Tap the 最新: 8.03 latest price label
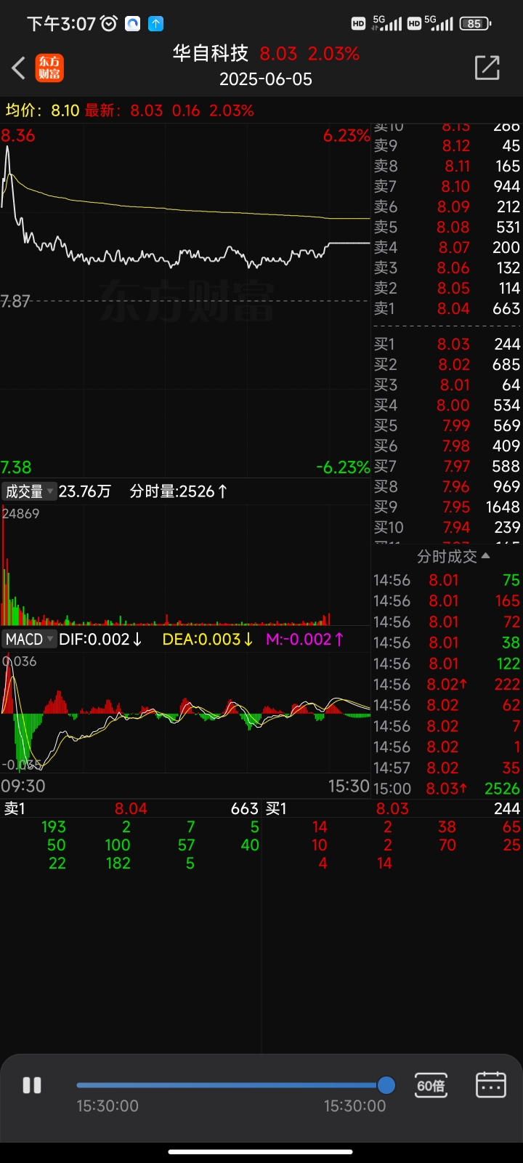This screenshot has width=523, height=1163. 124,110
